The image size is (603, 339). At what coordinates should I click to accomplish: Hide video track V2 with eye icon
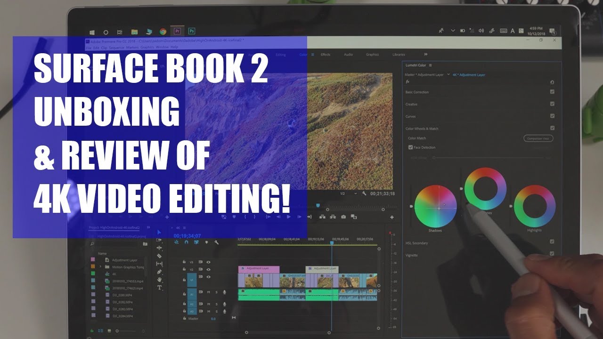point(208,269)
